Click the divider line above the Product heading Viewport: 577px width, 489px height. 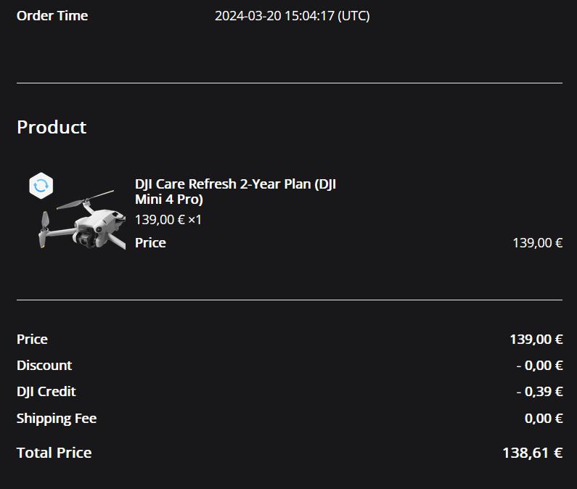tap(289, 83)
